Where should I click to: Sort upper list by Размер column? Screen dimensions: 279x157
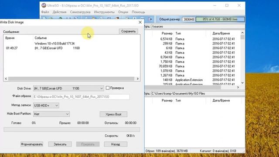coord(167,33)
